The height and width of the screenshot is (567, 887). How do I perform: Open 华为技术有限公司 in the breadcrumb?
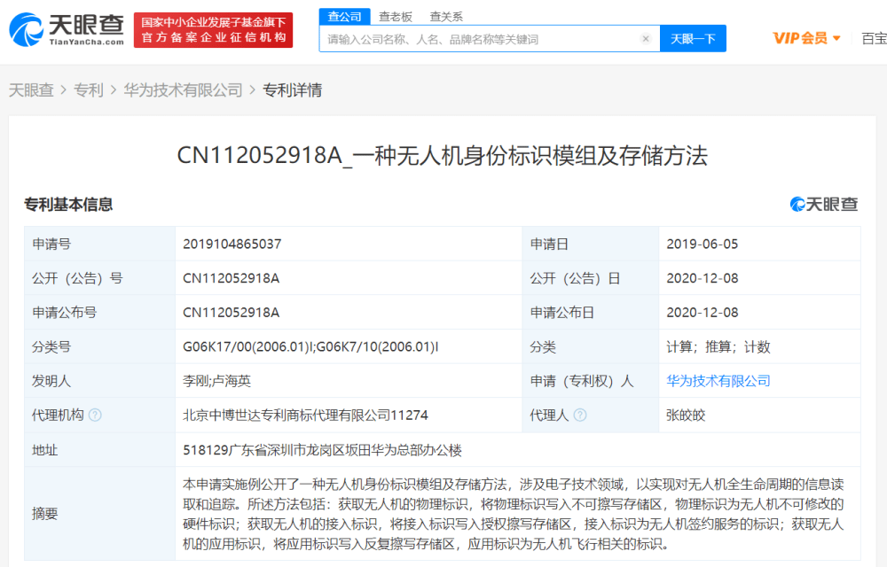[184, 89]
